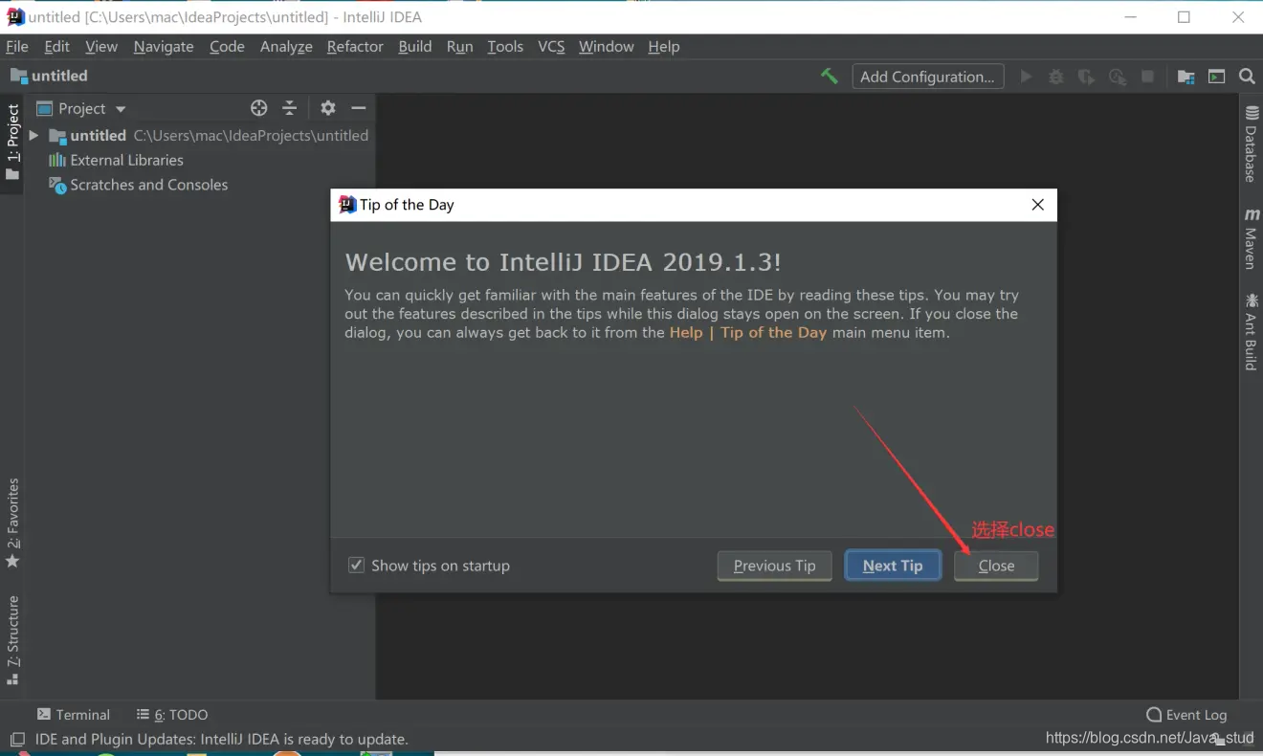Click Run with Coverage icon

[1086, 77]
